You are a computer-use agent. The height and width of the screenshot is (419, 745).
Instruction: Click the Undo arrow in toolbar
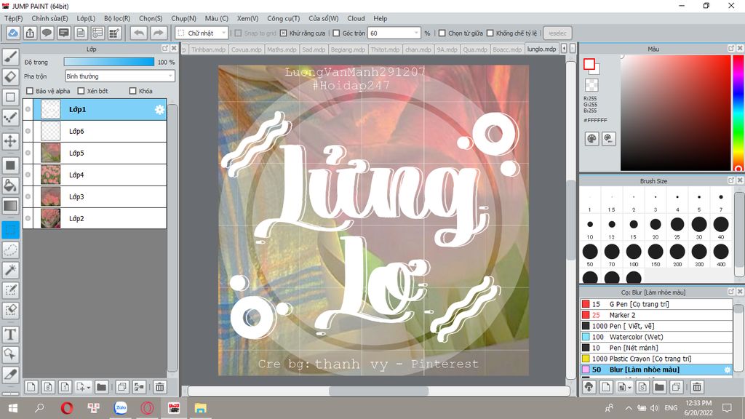(x=139, y=33)
